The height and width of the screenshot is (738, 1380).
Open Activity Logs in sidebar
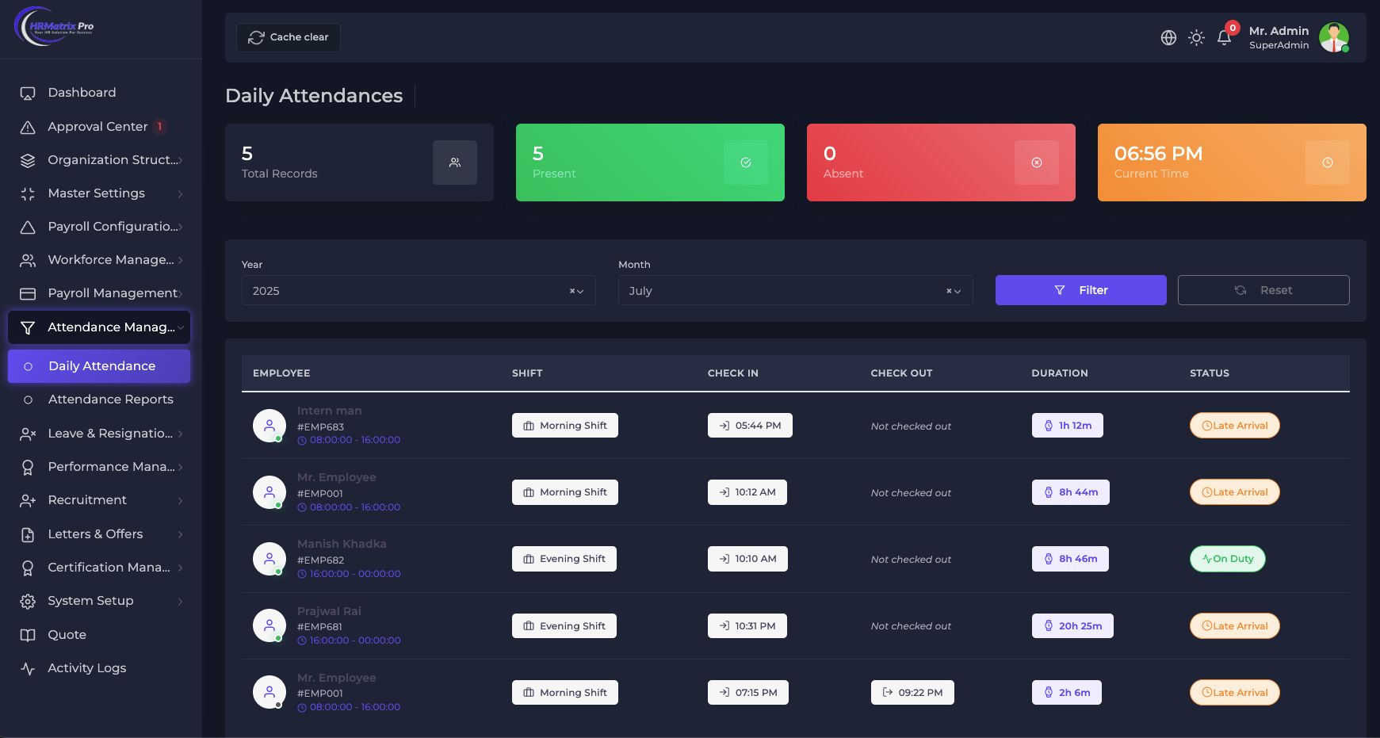coord(101,668)
